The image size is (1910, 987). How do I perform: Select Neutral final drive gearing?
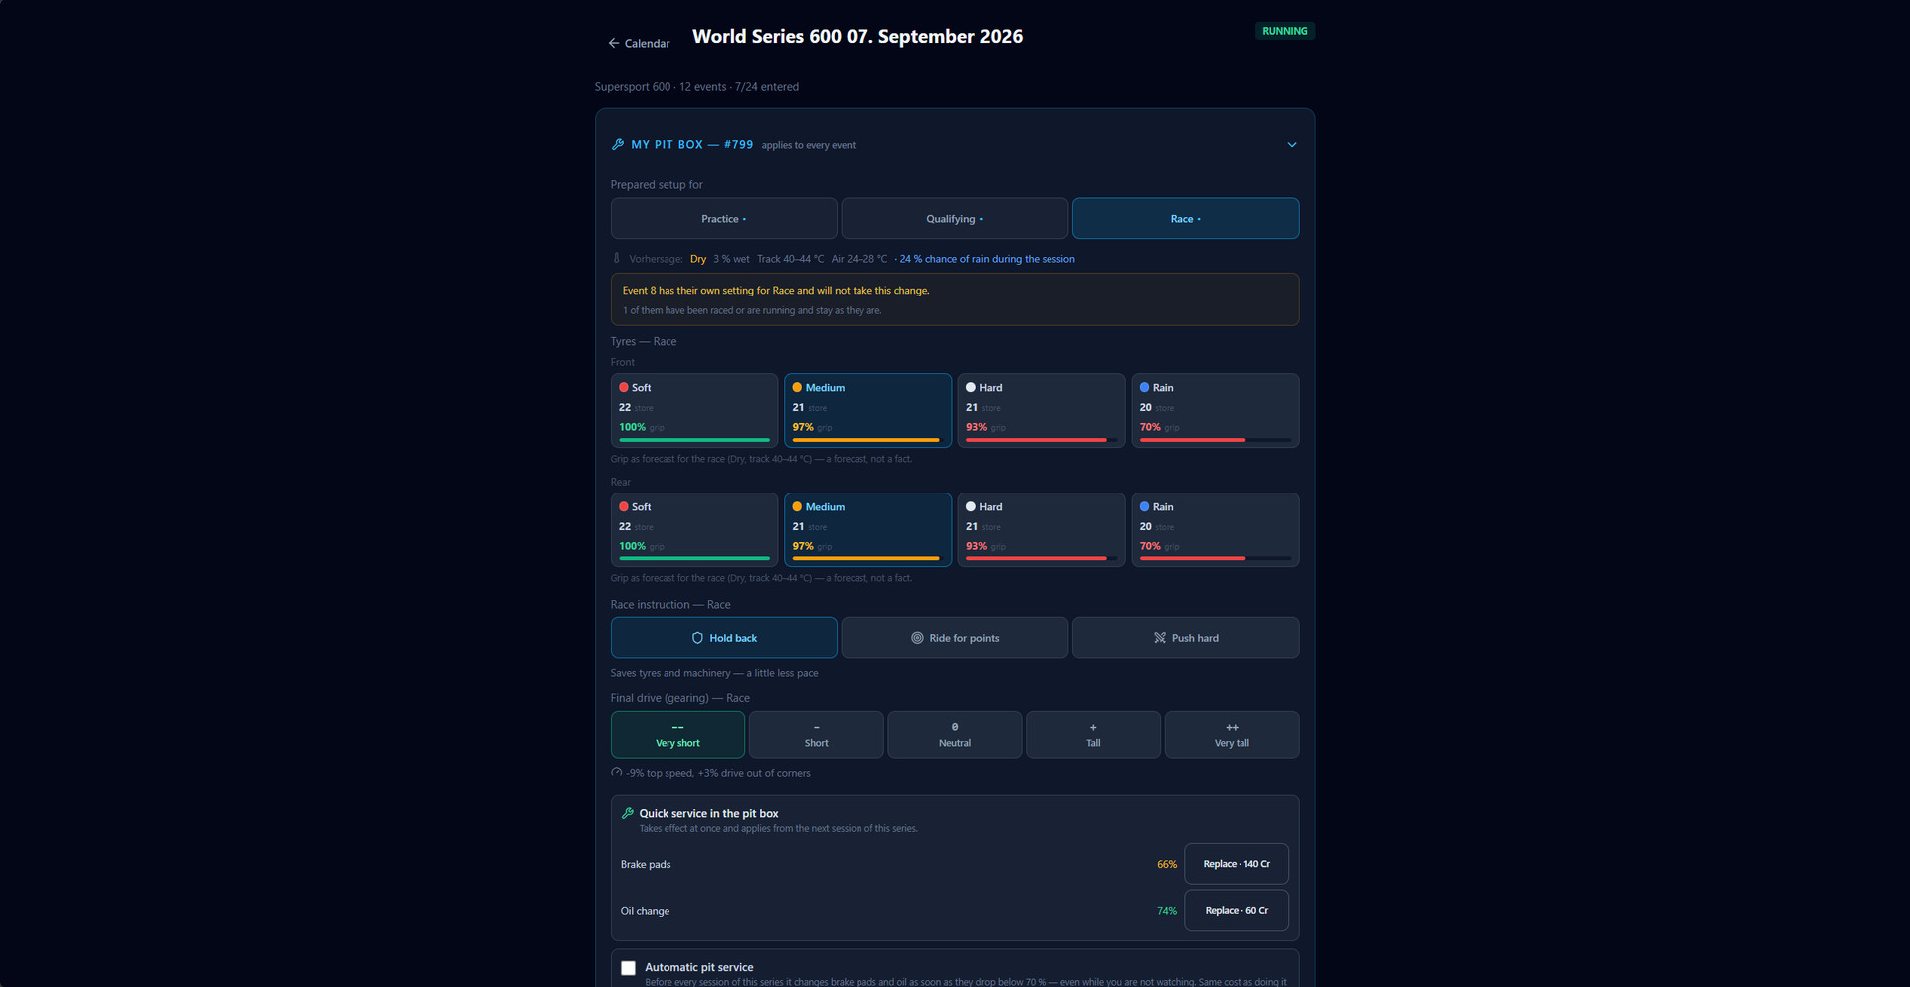click(955, 735)
